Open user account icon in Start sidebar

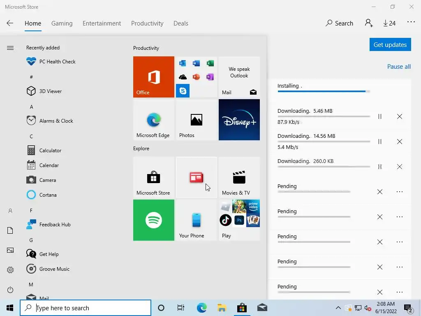[10, 211]
